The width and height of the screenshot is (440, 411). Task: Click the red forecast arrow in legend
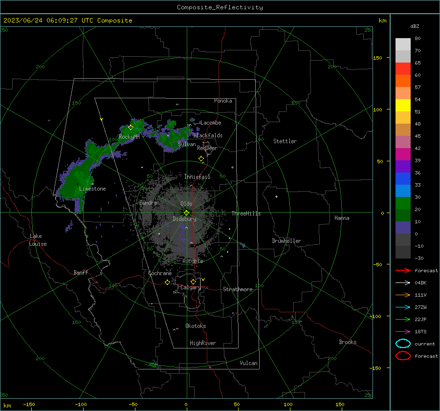pyautogui.click(x=403, y=270)
